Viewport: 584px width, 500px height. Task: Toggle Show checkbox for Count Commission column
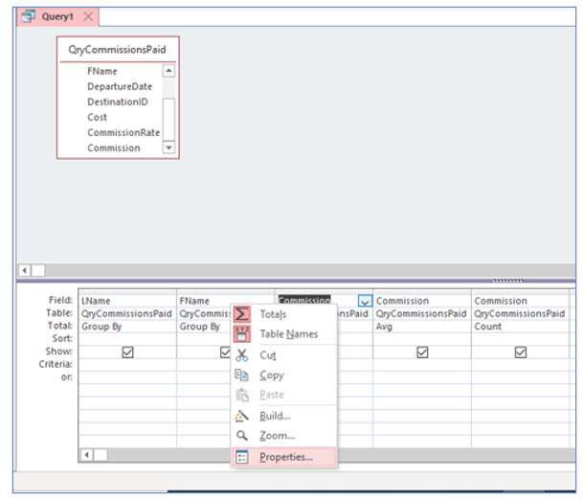click(521, 352)
